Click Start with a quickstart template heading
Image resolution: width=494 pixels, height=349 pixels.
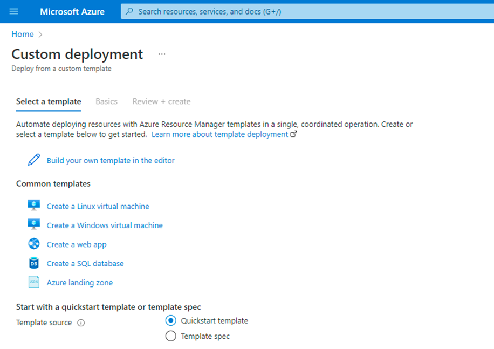pyautogui.click(x=108, y=307)
